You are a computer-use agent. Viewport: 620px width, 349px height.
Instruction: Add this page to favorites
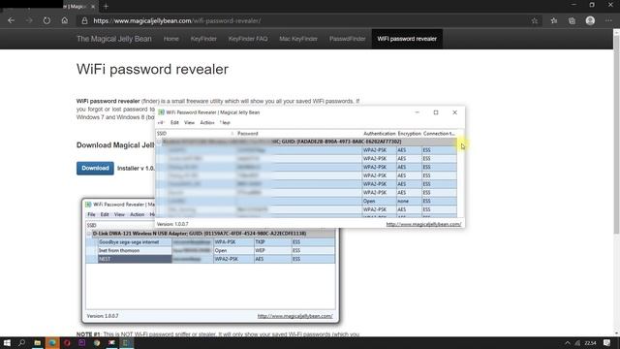click(535, 21)
